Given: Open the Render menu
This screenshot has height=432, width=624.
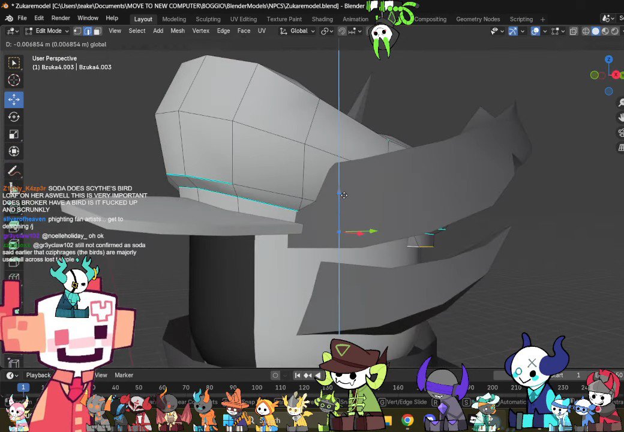Looking at the screenshot, I should pos(61,18).
